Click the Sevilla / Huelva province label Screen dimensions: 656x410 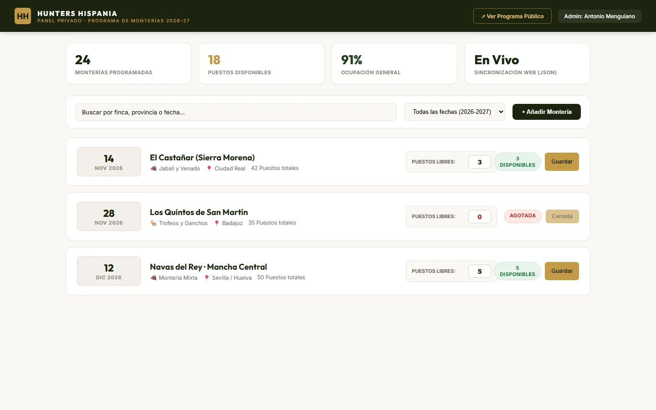click(x=232, y=278)
